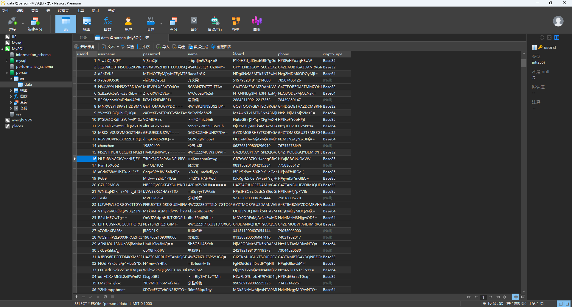Switch to grid view mode
This screenshot has height=307, width=572.
516,297
